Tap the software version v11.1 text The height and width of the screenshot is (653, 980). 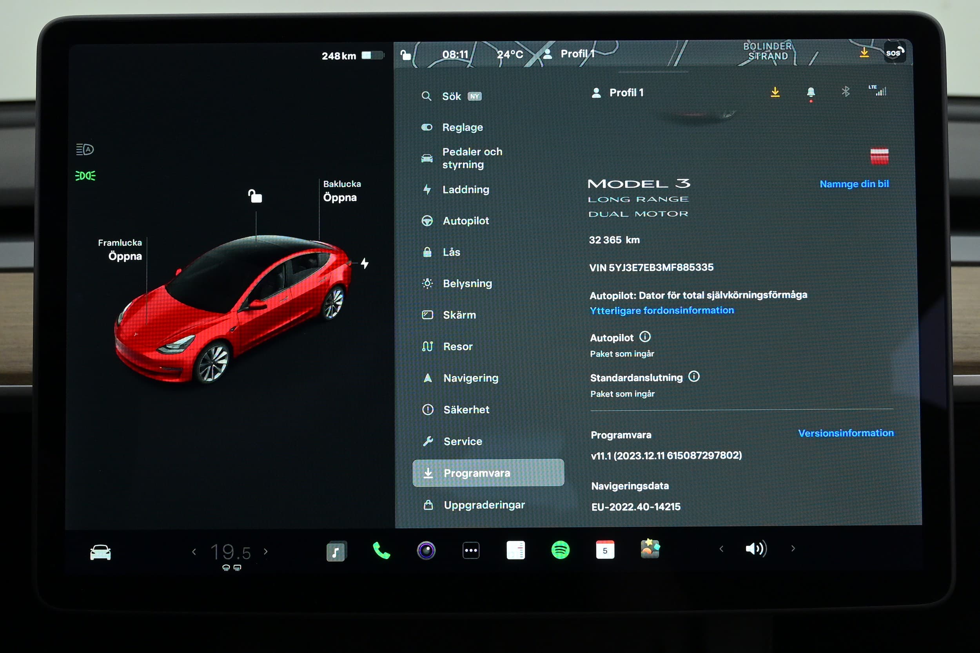coord(666,456)
